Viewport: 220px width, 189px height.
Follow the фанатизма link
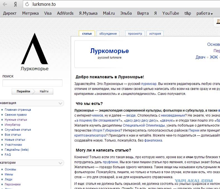point(153,140)
